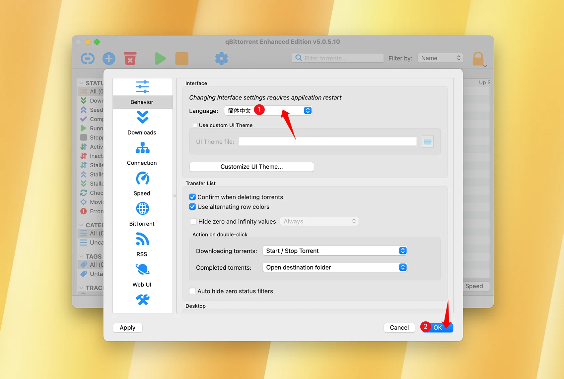Select the All status filter row
Viewport: 564px width, 379px height.
[91, 91]
